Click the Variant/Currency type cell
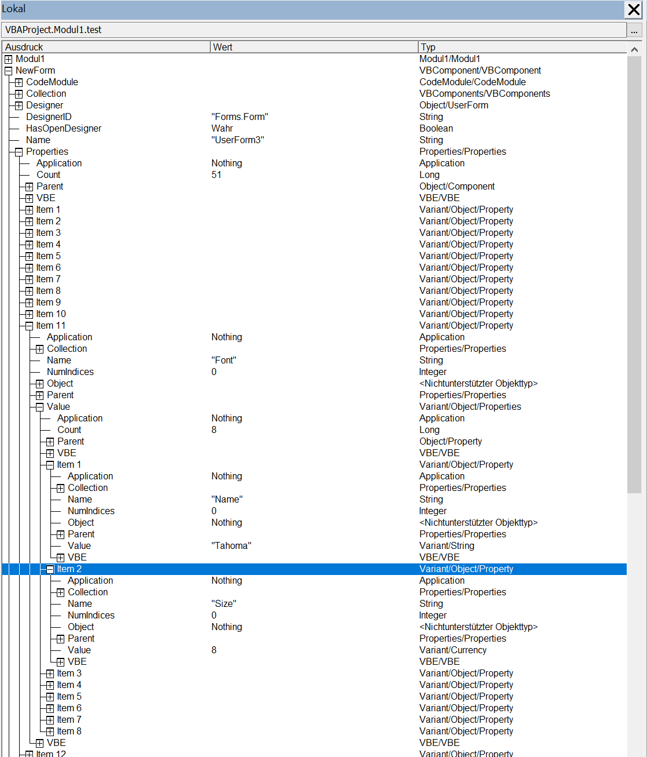This screenshot has height=757, width=647. click(x=453, y=650)
